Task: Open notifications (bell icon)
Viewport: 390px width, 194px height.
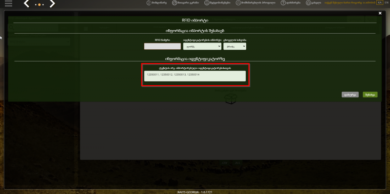Action: coord(217,3)
